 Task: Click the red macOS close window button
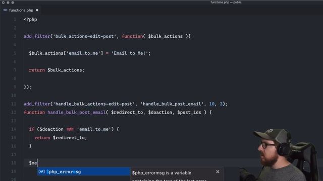pyautogui.click(x=4, y=3)
